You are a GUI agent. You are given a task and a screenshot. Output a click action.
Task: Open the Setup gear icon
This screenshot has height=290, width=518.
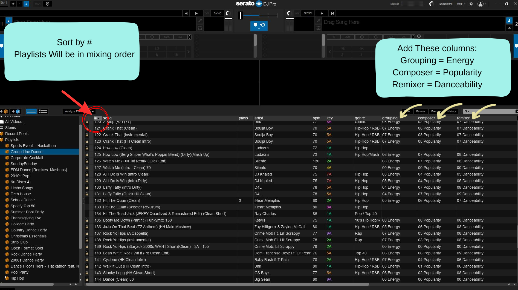click(471, 4)
